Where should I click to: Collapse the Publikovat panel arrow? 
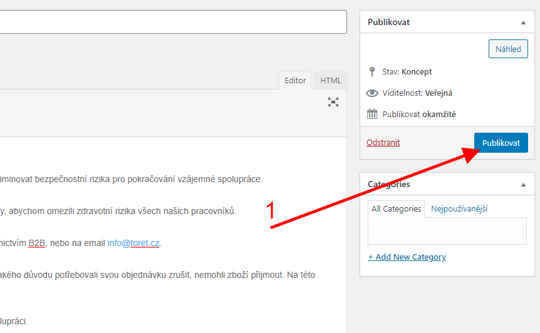523,23
